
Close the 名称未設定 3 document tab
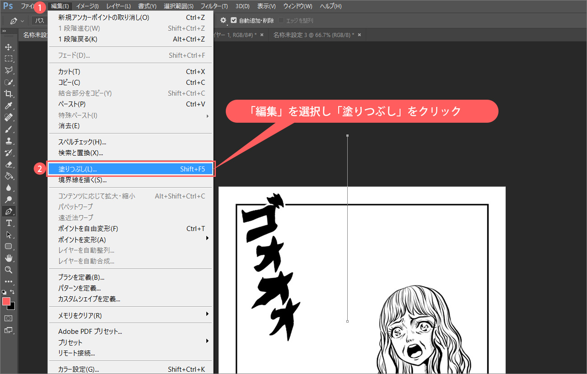tap(359, 35)
